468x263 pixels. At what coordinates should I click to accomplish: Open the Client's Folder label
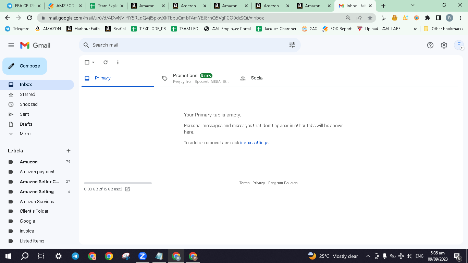point(37,211)
